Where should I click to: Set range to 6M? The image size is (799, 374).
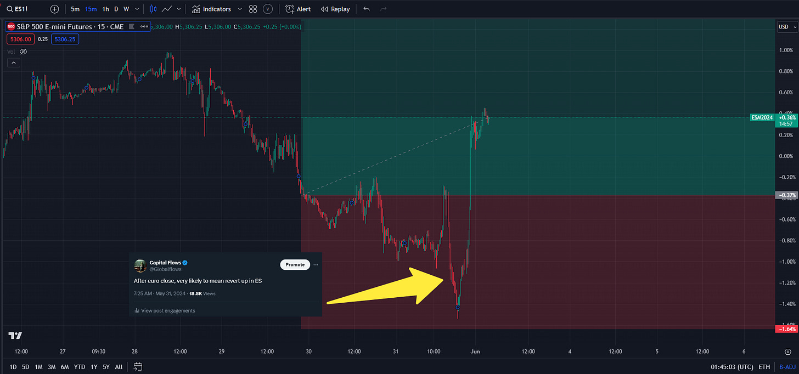tap(65, 366)
